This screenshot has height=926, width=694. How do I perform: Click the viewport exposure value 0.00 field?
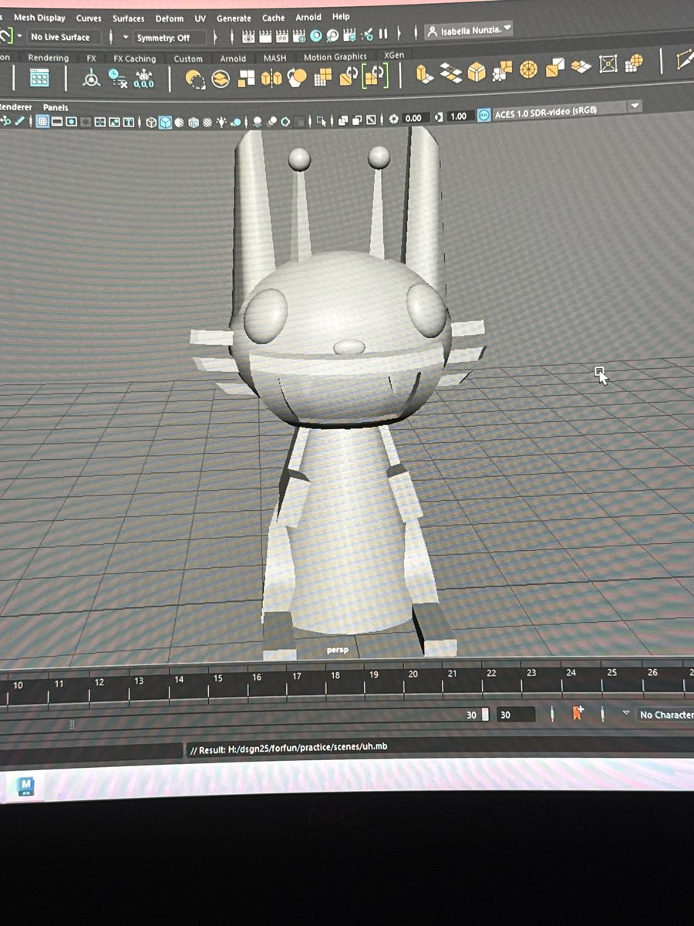[x=413, y=118]
